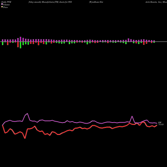The width and height of the screenshot is (167, 167).
Task: Click the lowest dip of the red price line
Action: point(25,138)
